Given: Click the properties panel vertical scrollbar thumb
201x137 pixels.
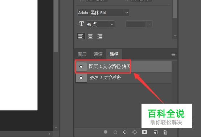Looking at the screenshot, I should [175, 9].
